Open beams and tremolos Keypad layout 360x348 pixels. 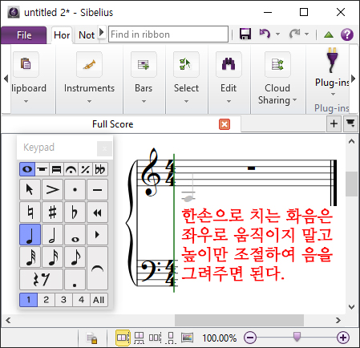coord(56,169)
